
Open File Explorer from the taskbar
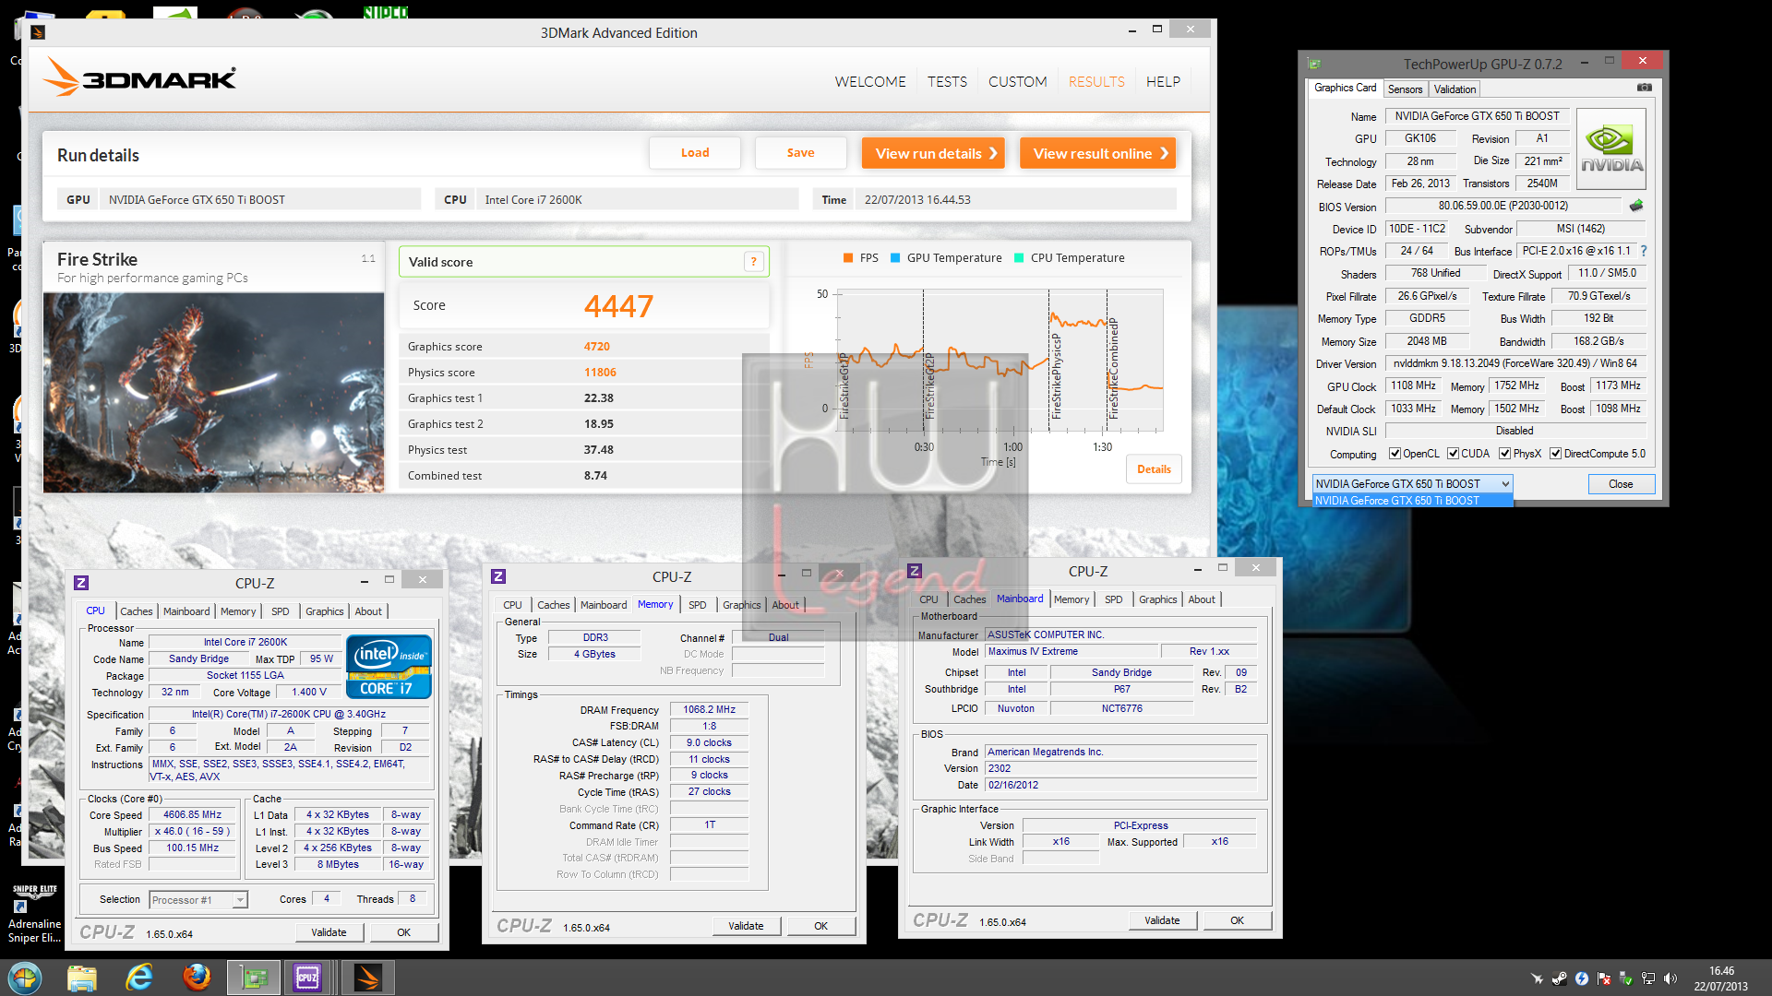click(x=82, y=978)
